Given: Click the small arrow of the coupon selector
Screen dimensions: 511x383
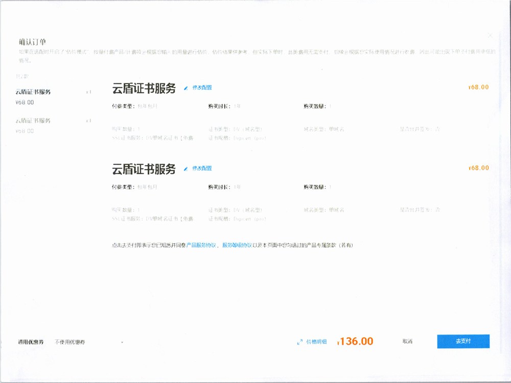Looking at the screenshot, I should click(x=122, y=342).
